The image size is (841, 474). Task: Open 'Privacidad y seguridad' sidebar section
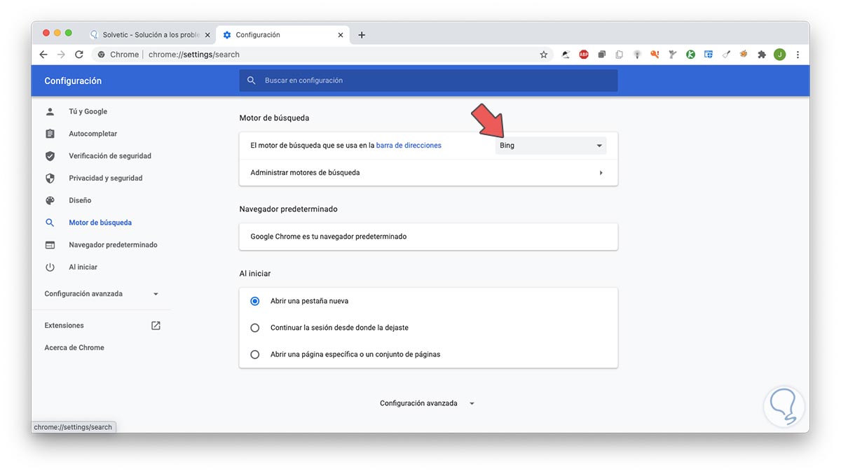(x=105, y=179)
